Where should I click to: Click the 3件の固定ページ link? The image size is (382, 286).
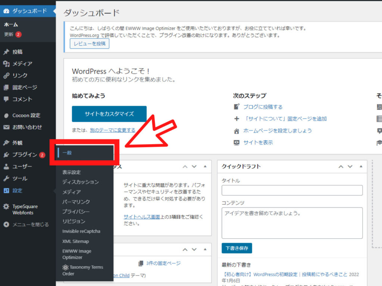tap(163, 263)
